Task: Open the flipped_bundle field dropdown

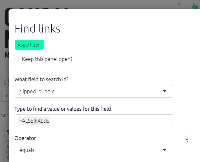Action: (89, 91)
